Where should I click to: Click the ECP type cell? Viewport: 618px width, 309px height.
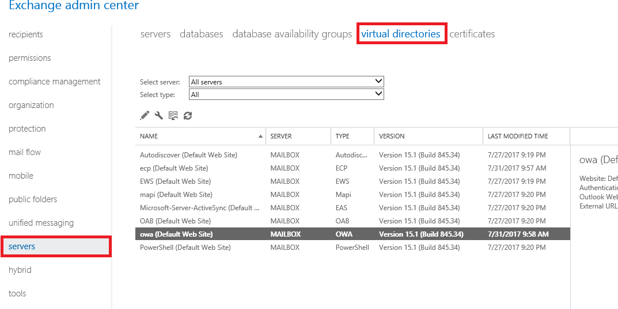(342, 168)
